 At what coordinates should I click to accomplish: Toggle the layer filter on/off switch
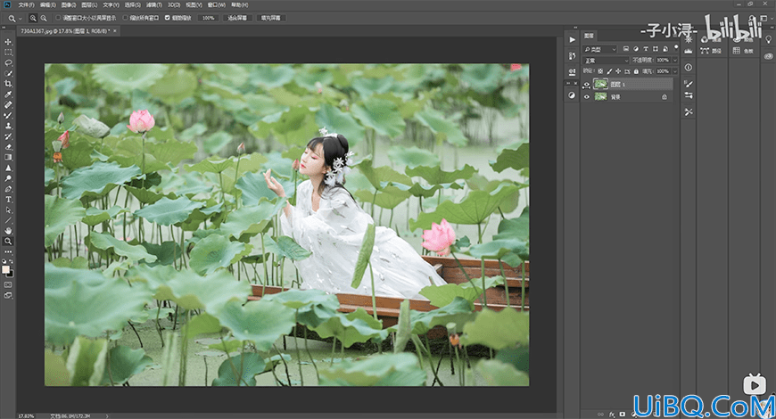676,48
